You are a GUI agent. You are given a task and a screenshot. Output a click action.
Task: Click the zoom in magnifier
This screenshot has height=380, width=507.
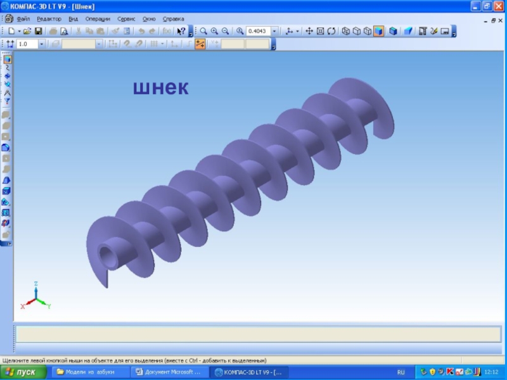pos(214,31)
